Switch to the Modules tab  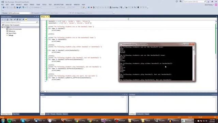[59, 114]
